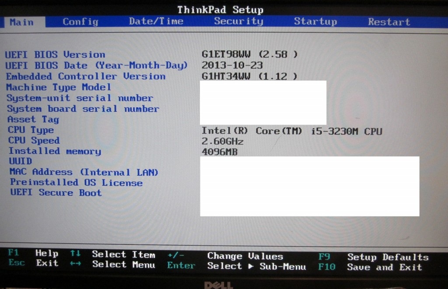
Task: Go to the Security tab
Action: 238,21
